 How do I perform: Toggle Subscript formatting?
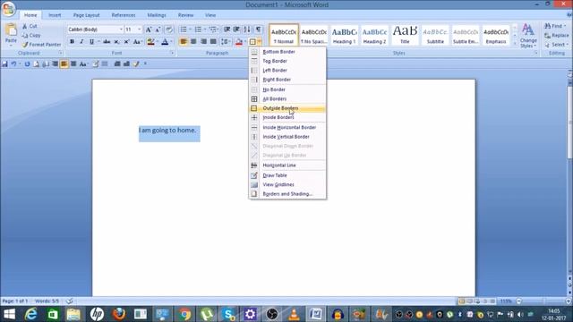[116, 42]
